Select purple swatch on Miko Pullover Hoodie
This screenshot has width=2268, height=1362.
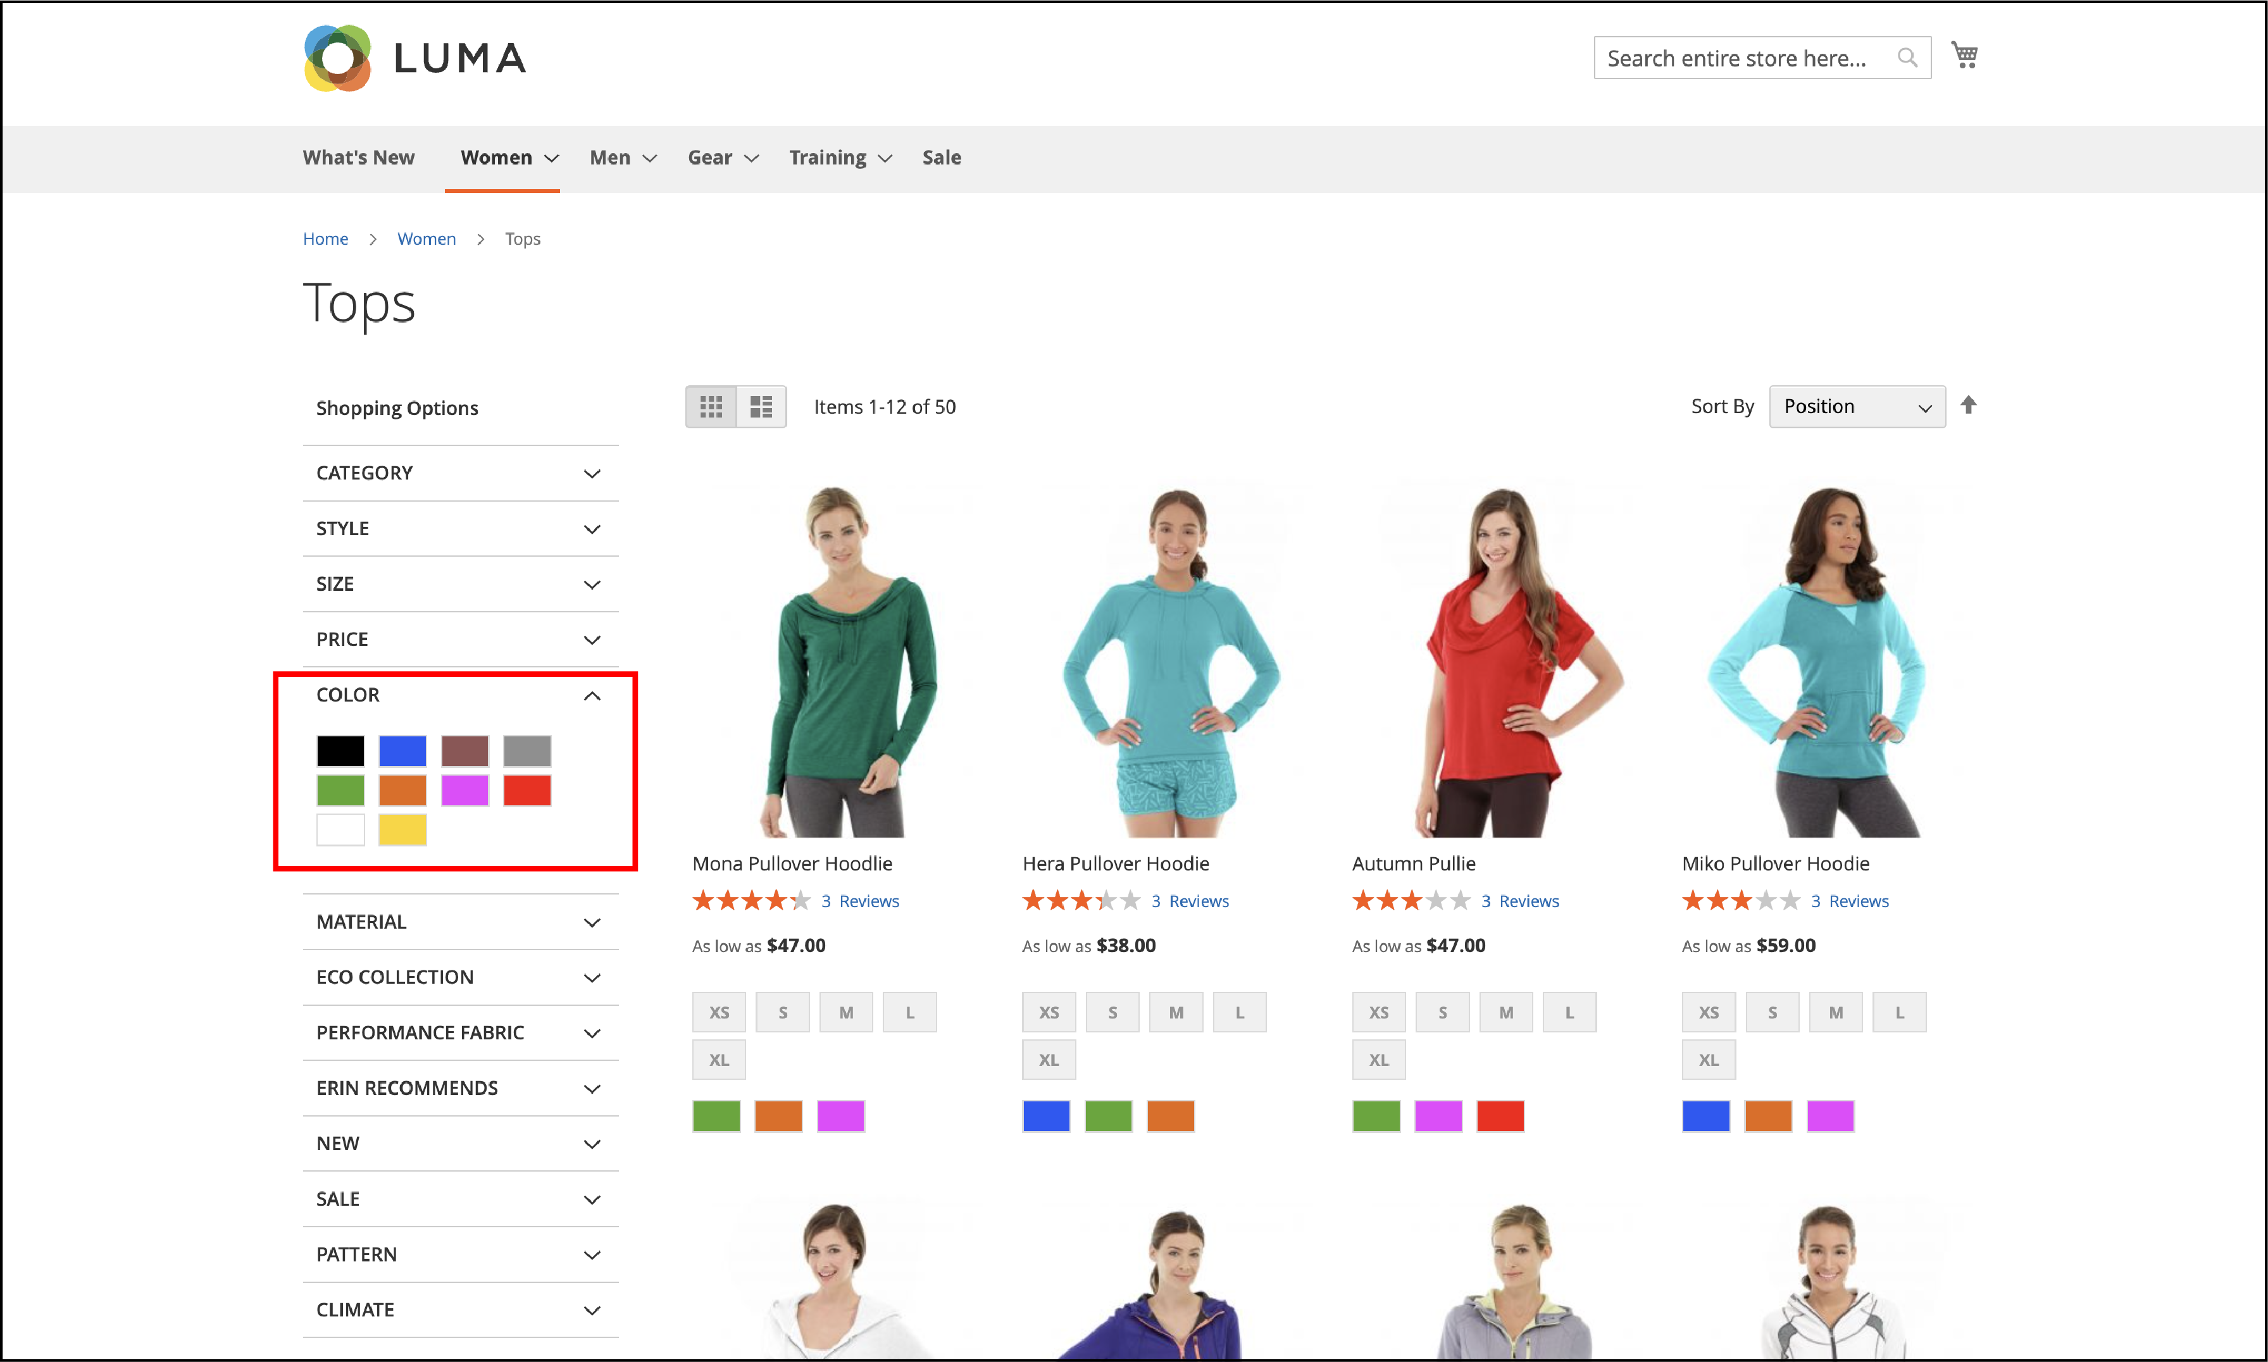(1830, 1116)
